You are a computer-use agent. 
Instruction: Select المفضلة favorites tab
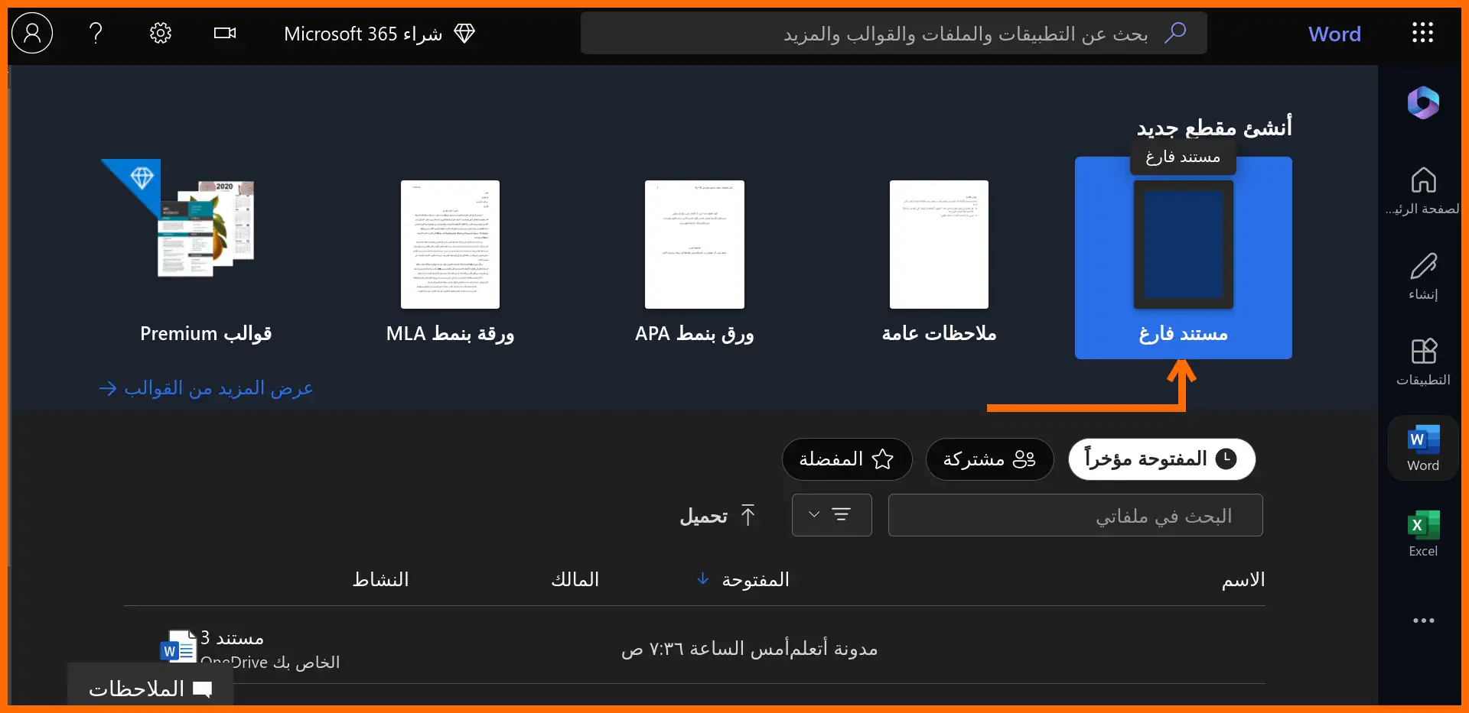pyautogui.click(x=846, y=459)
